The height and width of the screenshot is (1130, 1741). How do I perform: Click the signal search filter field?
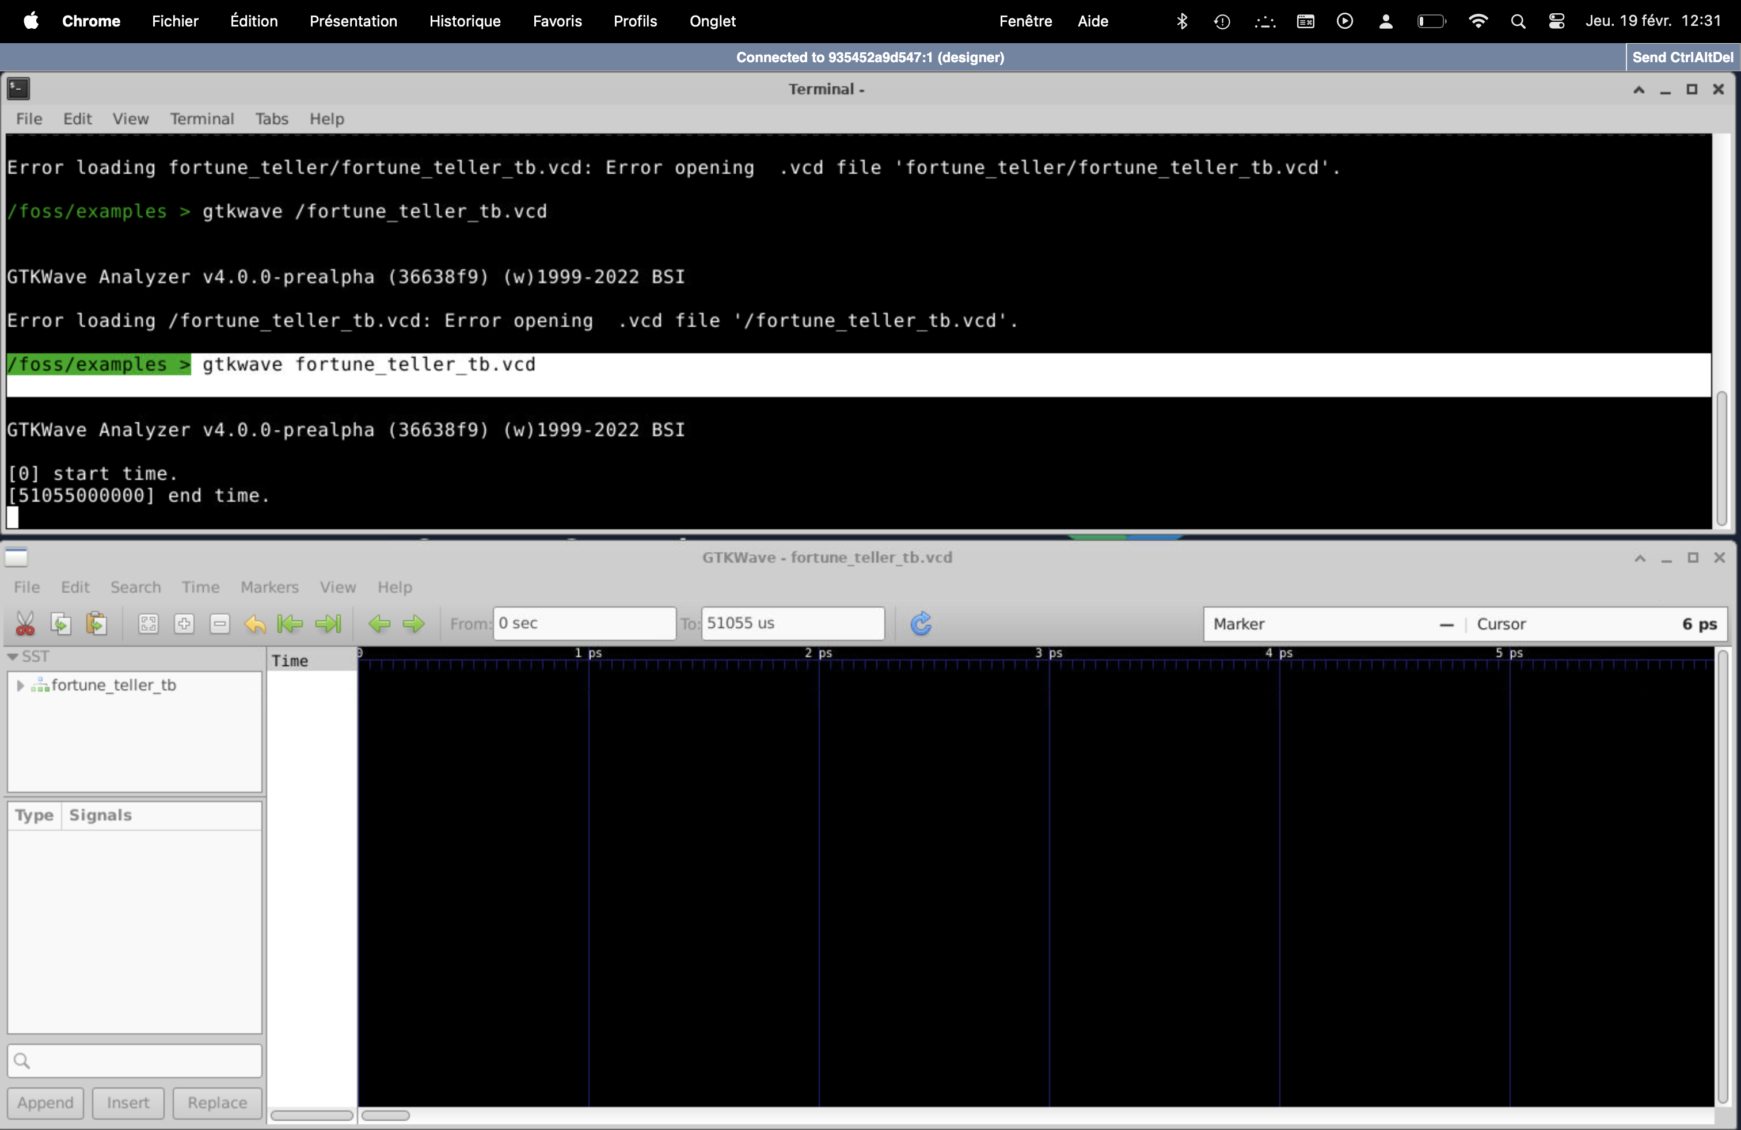[135, 1060]
